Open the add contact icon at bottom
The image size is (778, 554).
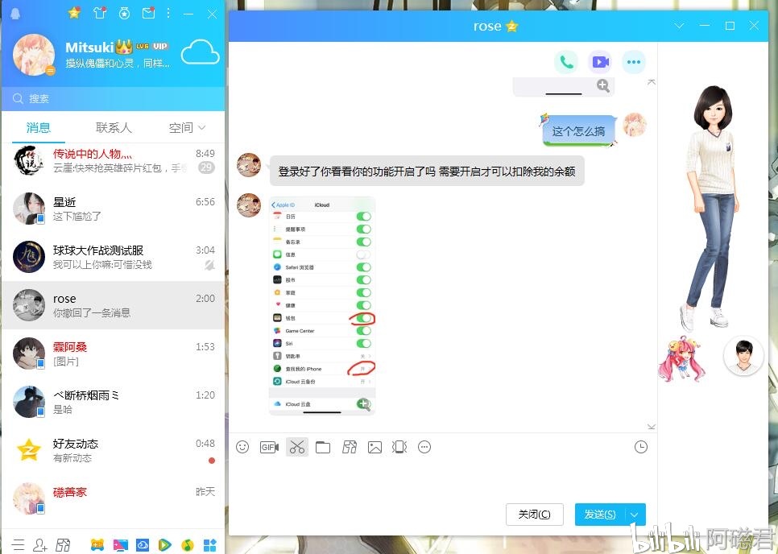(39, 544)
